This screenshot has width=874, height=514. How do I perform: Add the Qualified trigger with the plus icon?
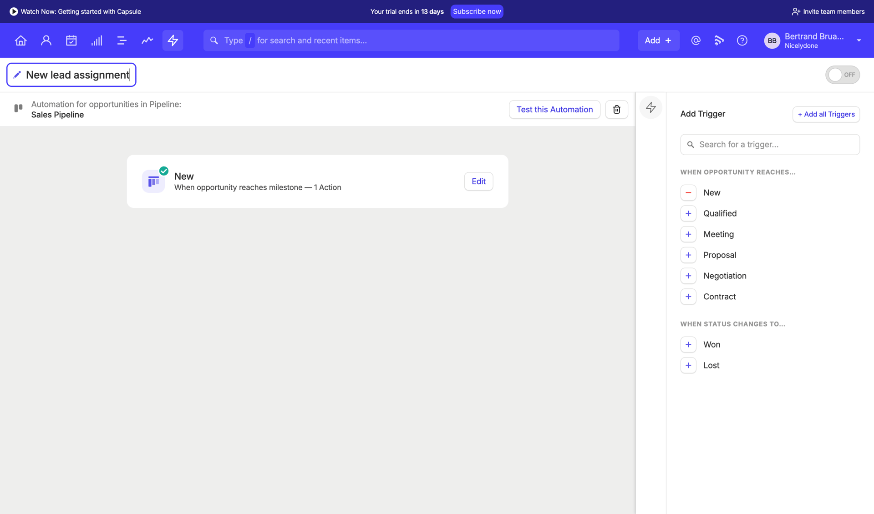(688, 213)
